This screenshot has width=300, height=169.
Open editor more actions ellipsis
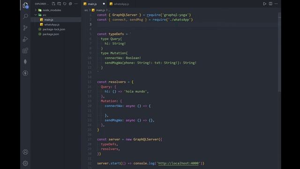[x=276, y=4]
